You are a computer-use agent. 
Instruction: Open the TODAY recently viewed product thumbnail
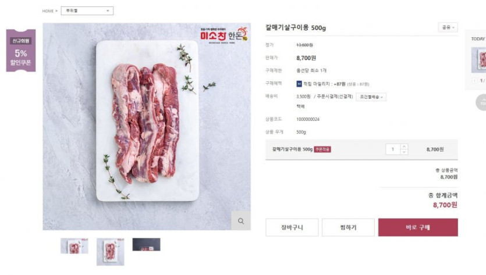point(481,60)
